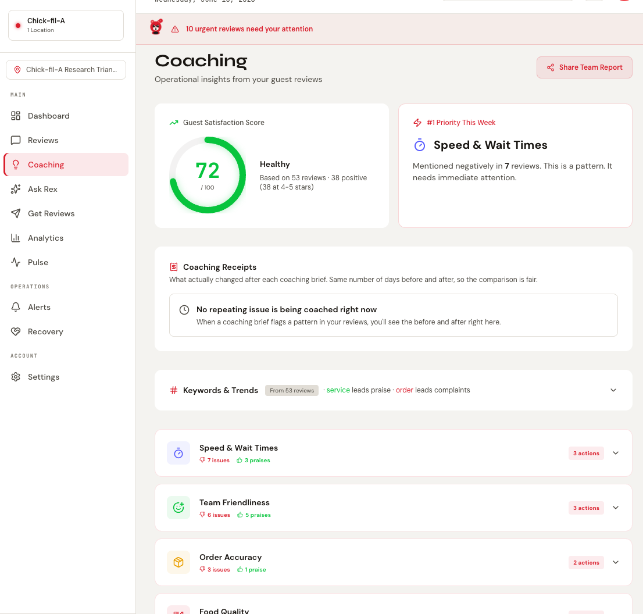Click the From 53 reviews badge
643x614 pixels.
pos(292,391)
